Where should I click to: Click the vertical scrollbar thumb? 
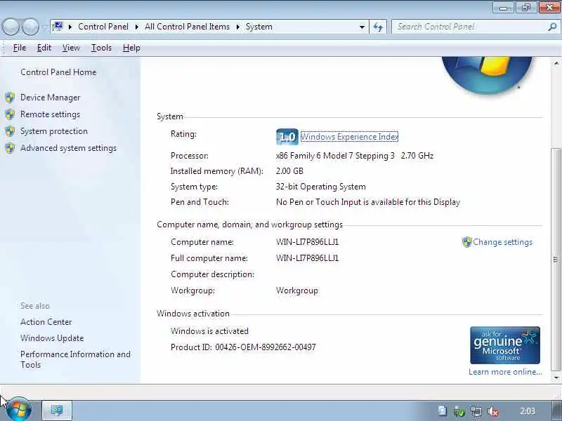click(x=556, y=260)
